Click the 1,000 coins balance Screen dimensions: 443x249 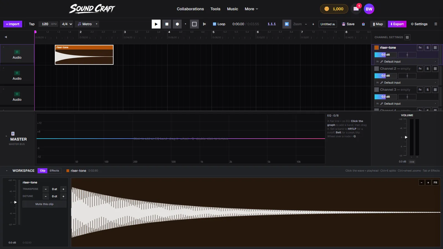[x=334, y=9]
